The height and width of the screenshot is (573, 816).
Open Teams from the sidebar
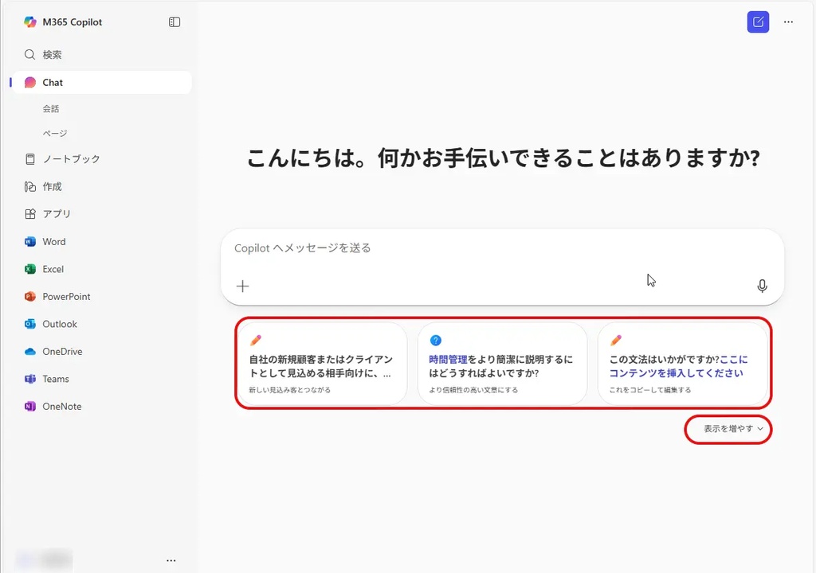[55, 379]
